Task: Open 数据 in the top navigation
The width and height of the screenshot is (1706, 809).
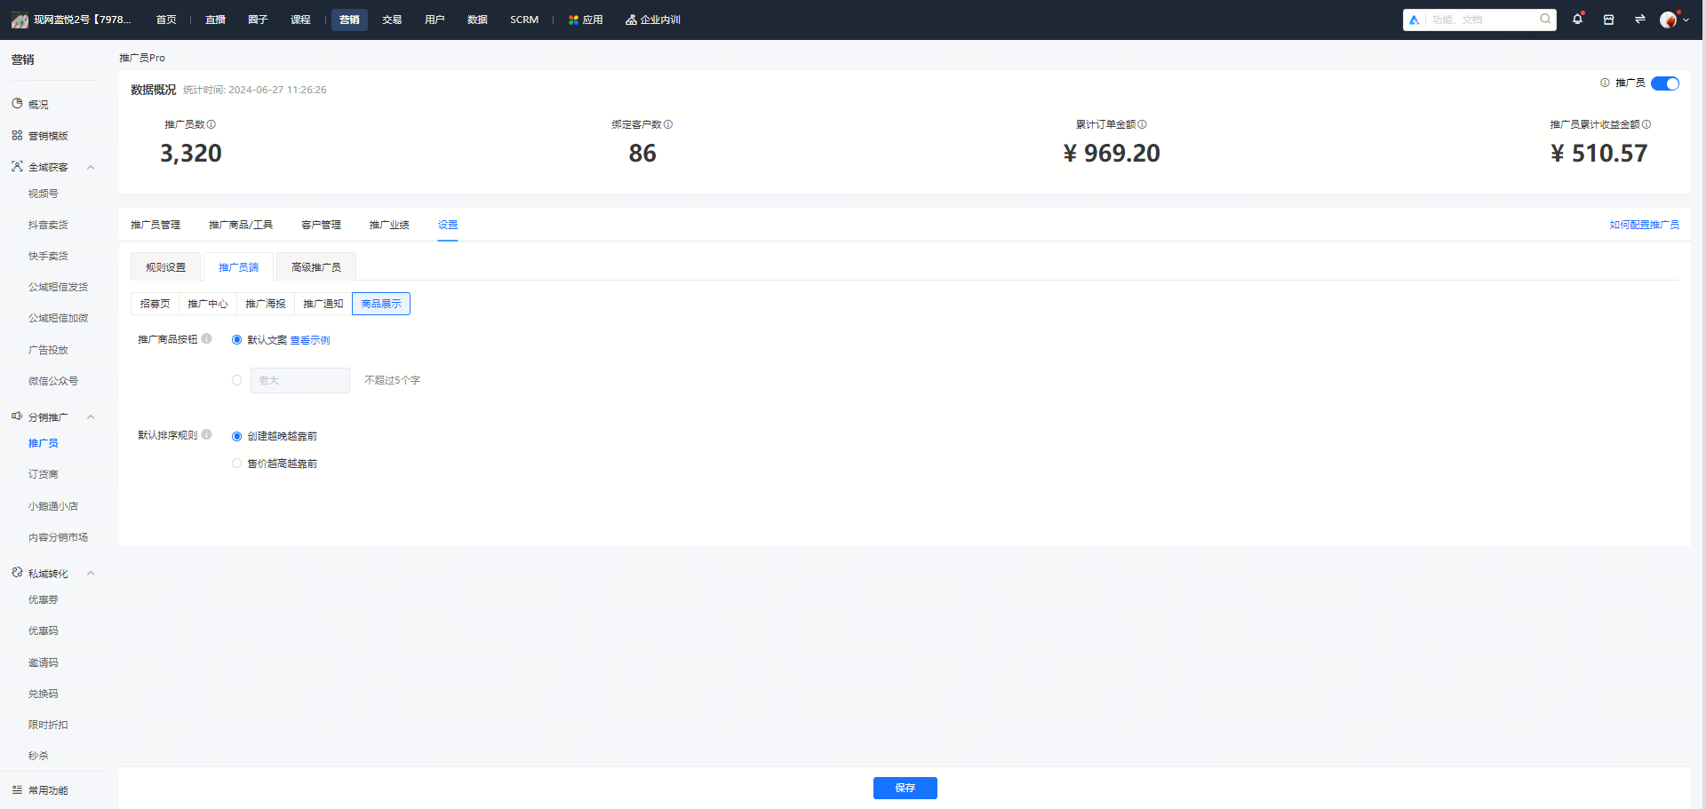Action: pyautogui.click(x=477, y=20)
